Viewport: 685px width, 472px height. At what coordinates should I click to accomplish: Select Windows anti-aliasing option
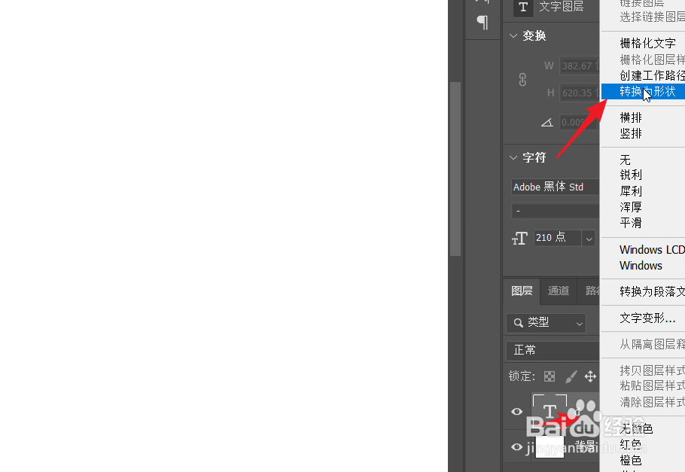pyautogui.click(x=641, y=266)
